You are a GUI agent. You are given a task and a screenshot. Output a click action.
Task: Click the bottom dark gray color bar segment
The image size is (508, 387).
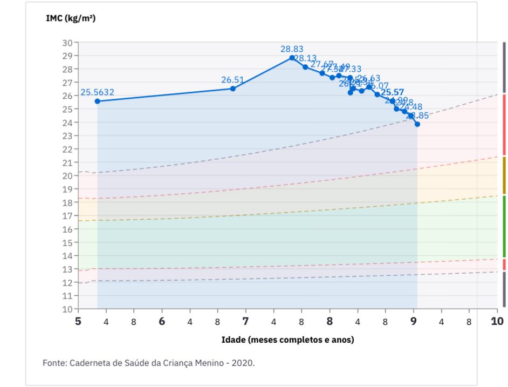point(504,289)
